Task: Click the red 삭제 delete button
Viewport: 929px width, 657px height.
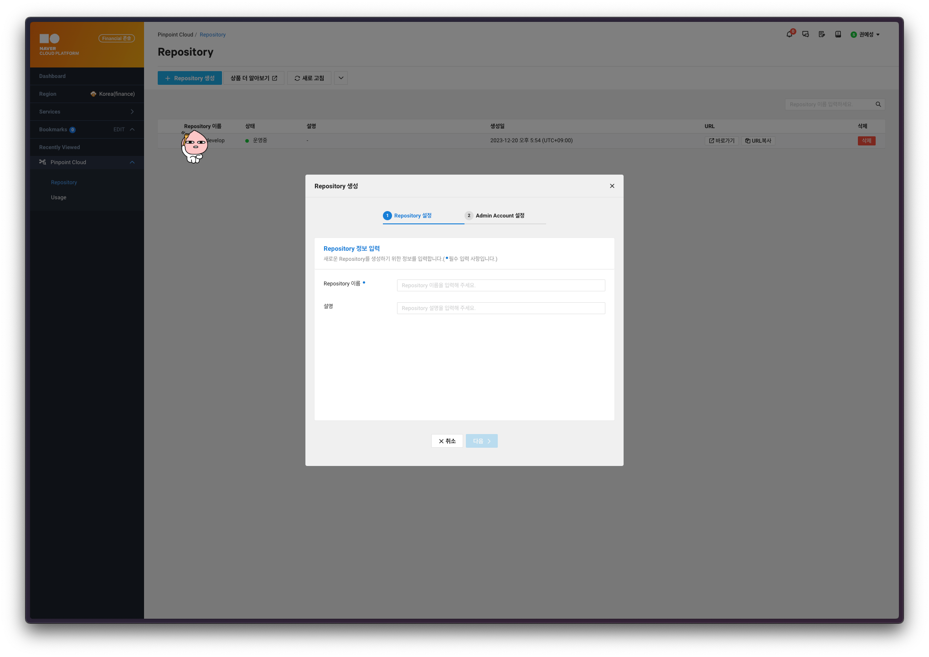Action: pyautogui.click(x=866, y=141)
